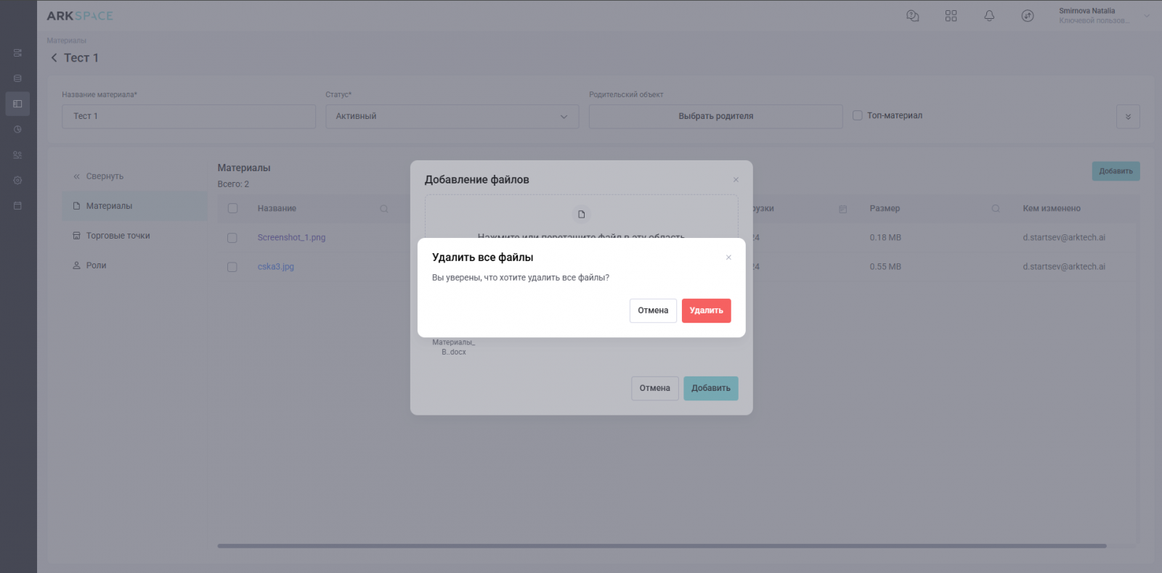Click Отмена in the delete confirmation dialog

coord(652,310)
